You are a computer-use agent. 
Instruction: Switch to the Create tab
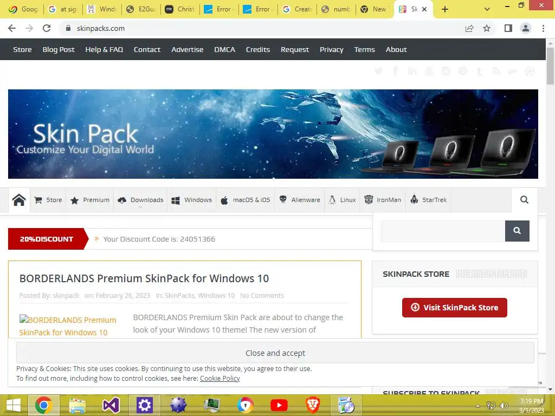[296, 9]
